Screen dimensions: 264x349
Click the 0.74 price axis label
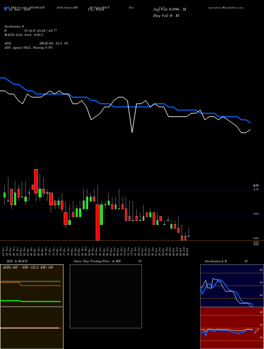256,190
